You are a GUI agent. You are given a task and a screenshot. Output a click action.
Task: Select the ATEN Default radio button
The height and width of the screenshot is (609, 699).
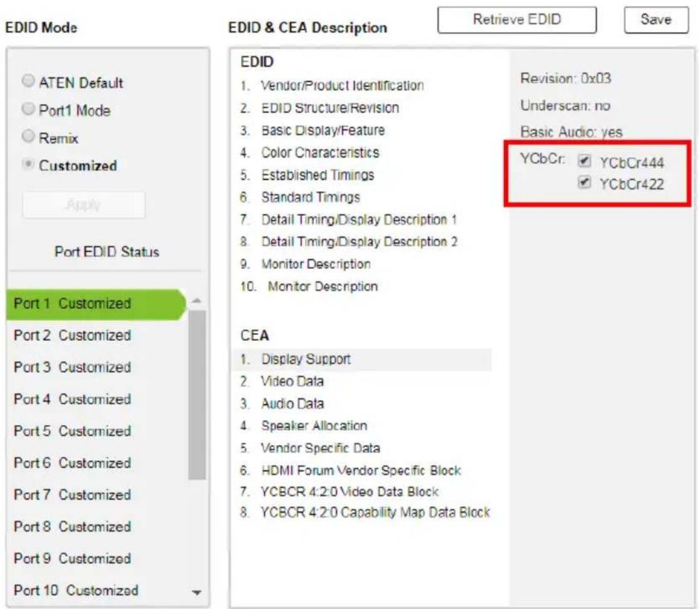tap(28, 81)
